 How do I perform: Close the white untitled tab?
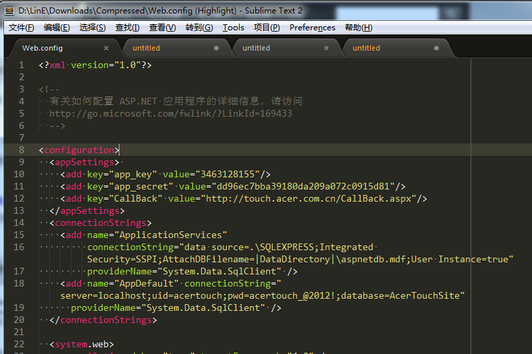326,48
